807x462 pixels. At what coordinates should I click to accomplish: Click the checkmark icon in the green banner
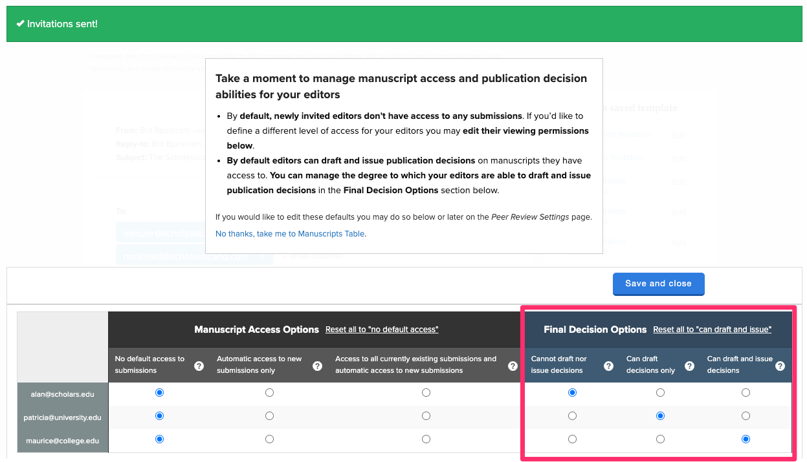20,23
